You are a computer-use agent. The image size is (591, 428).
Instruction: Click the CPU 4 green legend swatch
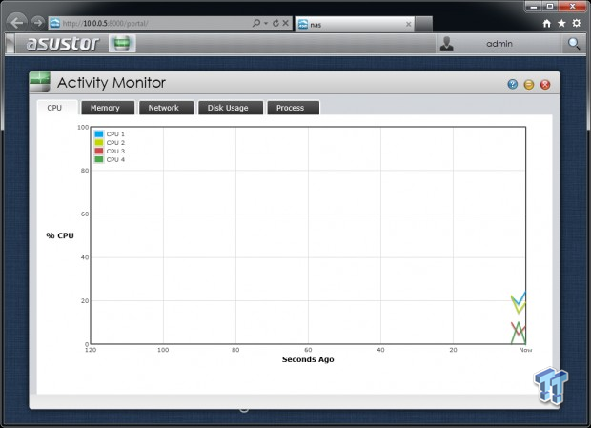point(99,159)
